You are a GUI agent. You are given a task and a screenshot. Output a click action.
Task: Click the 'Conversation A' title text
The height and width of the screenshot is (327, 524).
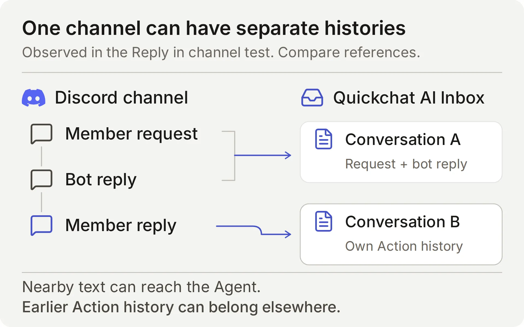tap(403, 140)
